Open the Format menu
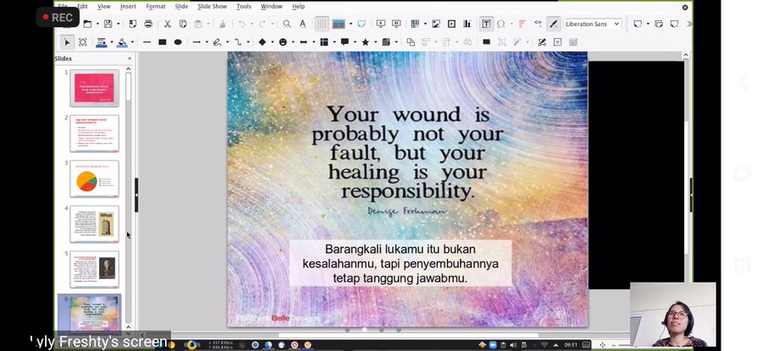This screenshot has height=351, width=762. pyautogui.click(x=156, y=6)
